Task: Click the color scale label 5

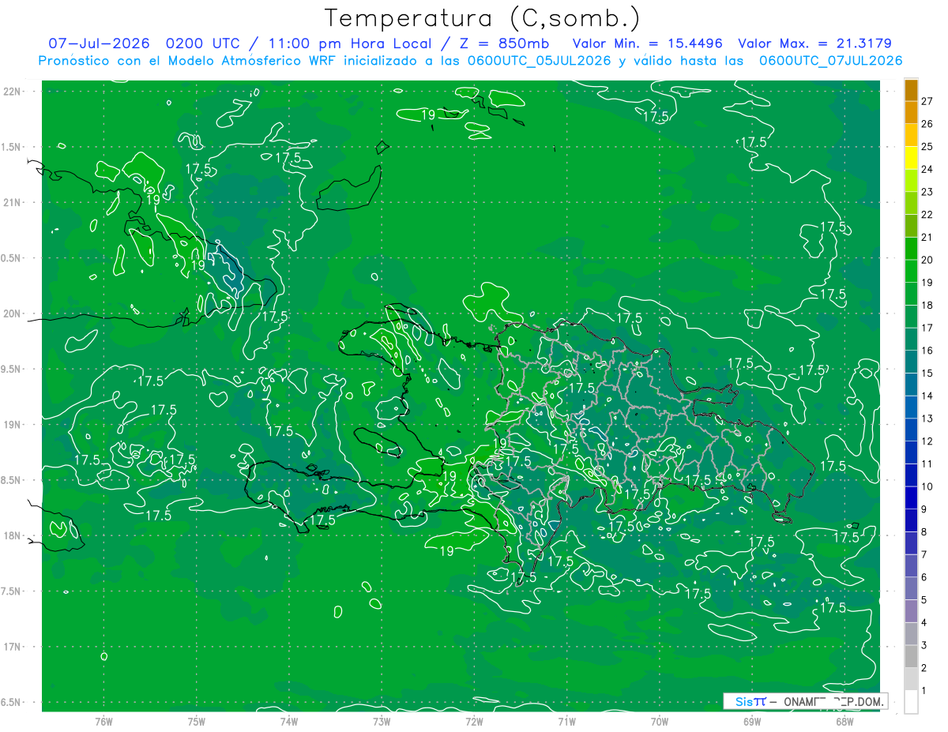Action: click(925, 600)
